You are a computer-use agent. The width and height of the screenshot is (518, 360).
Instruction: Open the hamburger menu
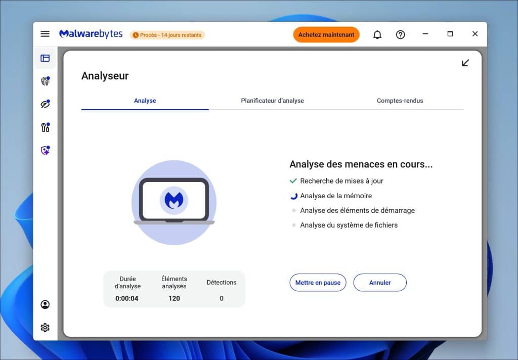coord(45,34)
